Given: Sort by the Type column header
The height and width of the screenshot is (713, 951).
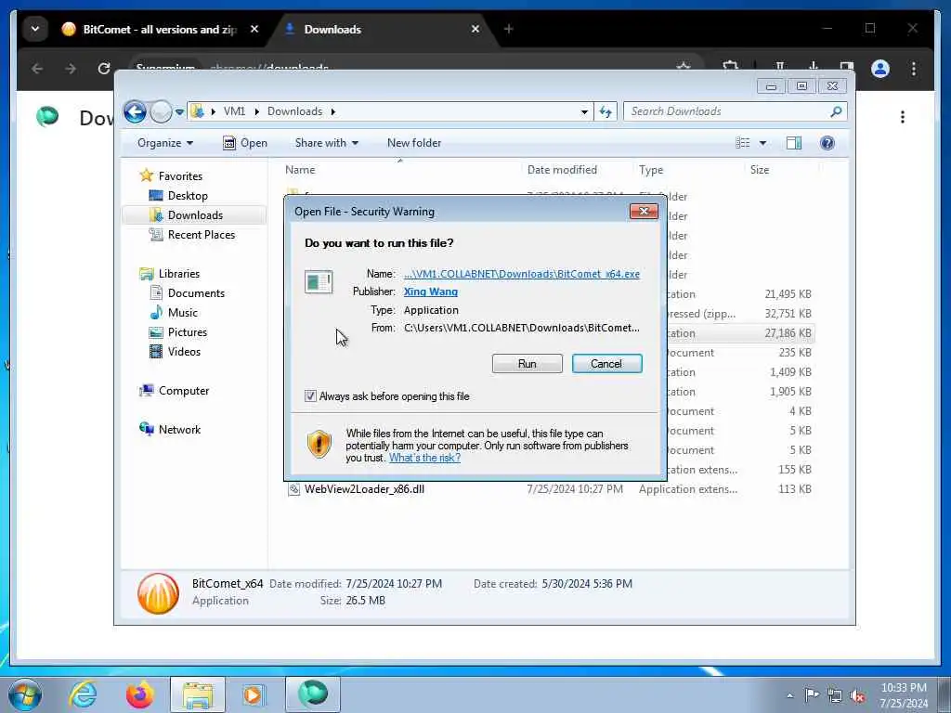Looking at the screenshot, I should click(x=651, y=170).
